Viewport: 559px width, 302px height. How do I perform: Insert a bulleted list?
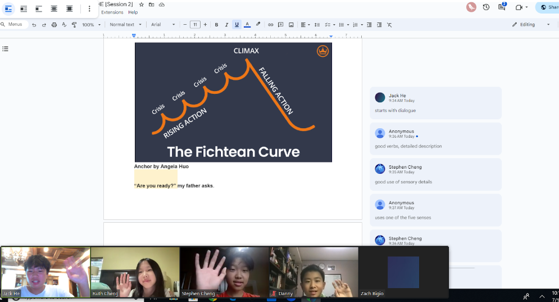click(341, 25)
